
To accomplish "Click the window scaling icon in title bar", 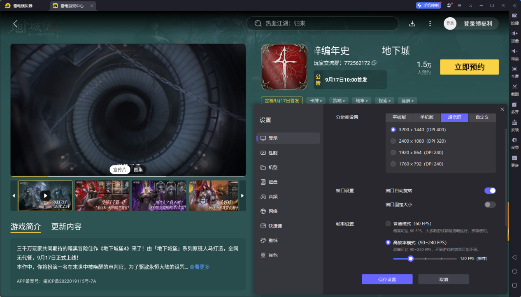I will click(470, 5).
